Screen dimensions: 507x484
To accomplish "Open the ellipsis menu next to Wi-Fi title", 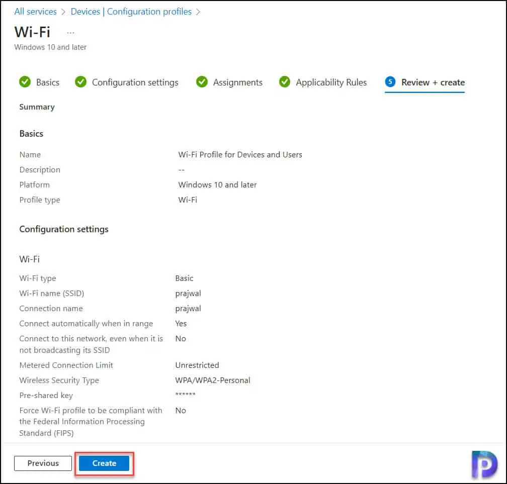I will [70, 33].
